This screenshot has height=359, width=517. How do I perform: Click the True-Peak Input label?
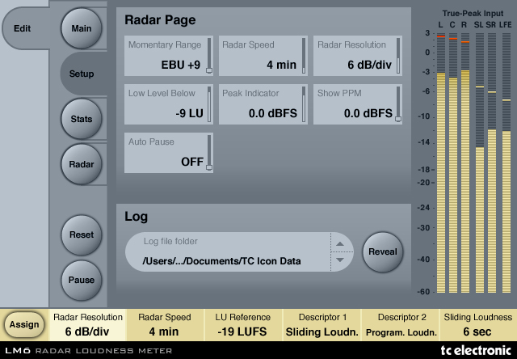click(473, 14)
